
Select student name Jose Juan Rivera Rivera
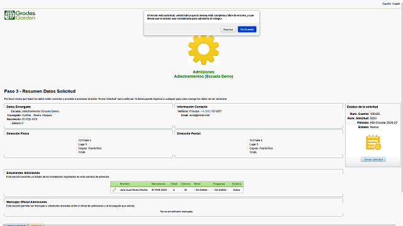(x=134, y=190)
